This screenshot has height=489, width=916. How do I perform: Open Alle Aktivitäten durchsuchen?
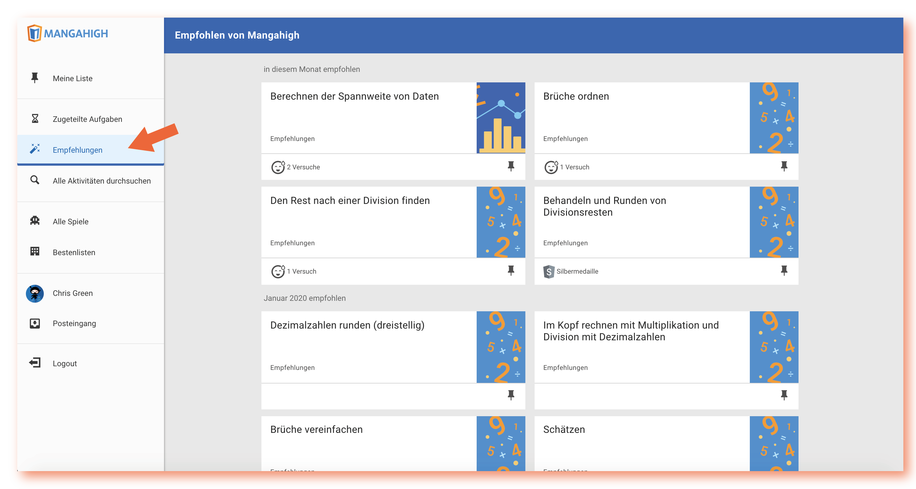click(90, 181)
